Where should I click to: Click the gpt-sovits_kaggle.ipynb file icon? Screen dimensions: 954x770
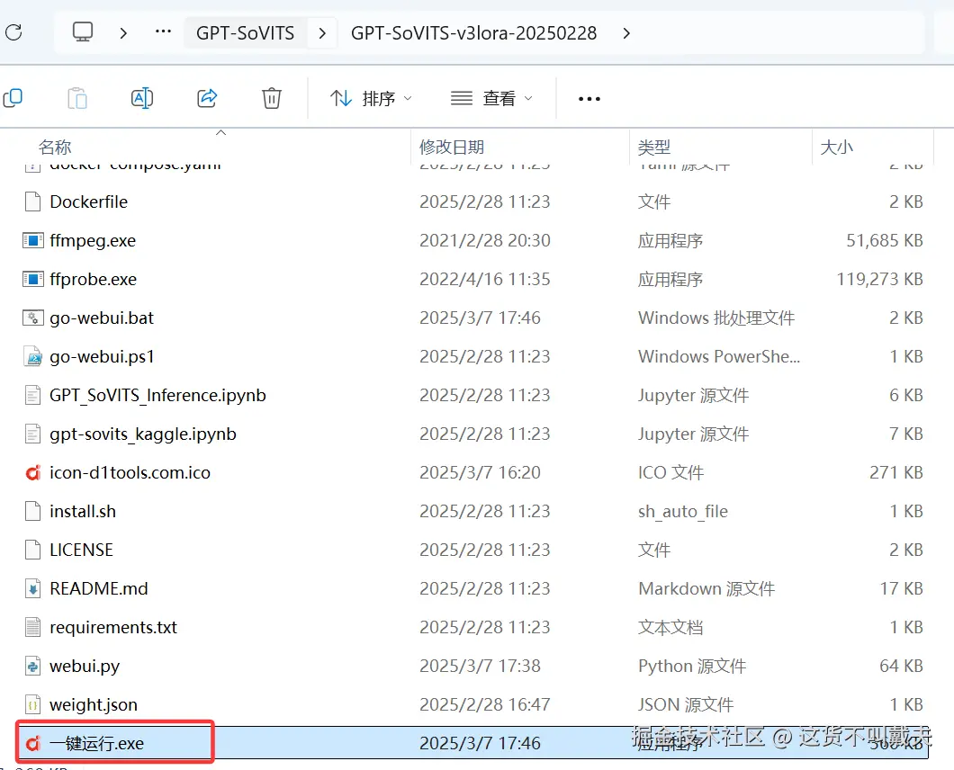[x=33, y=434]
